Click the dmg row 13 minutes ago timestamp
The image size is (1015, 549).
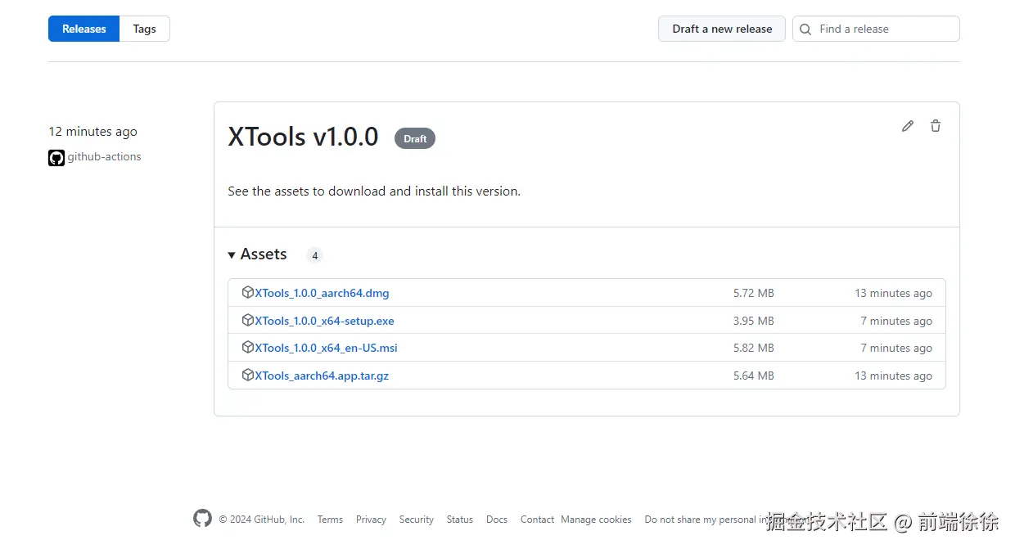(x=893, y=293)
